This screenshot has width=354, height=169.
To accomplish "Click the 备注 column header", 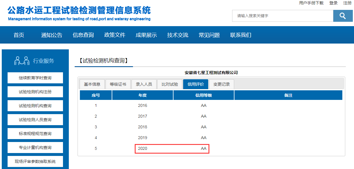I will [288, 95].
